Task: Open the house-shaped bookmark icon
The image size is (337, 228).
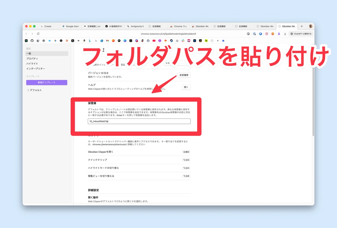Action: point(177,41)
